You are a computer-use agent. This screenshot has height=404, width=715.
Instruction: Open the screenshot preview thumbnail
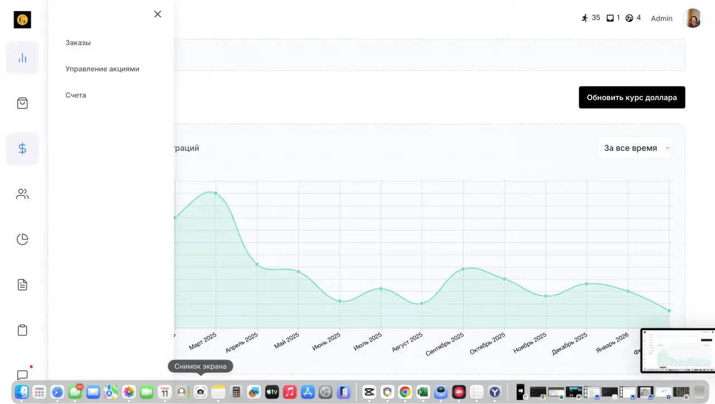coord(678,351)
